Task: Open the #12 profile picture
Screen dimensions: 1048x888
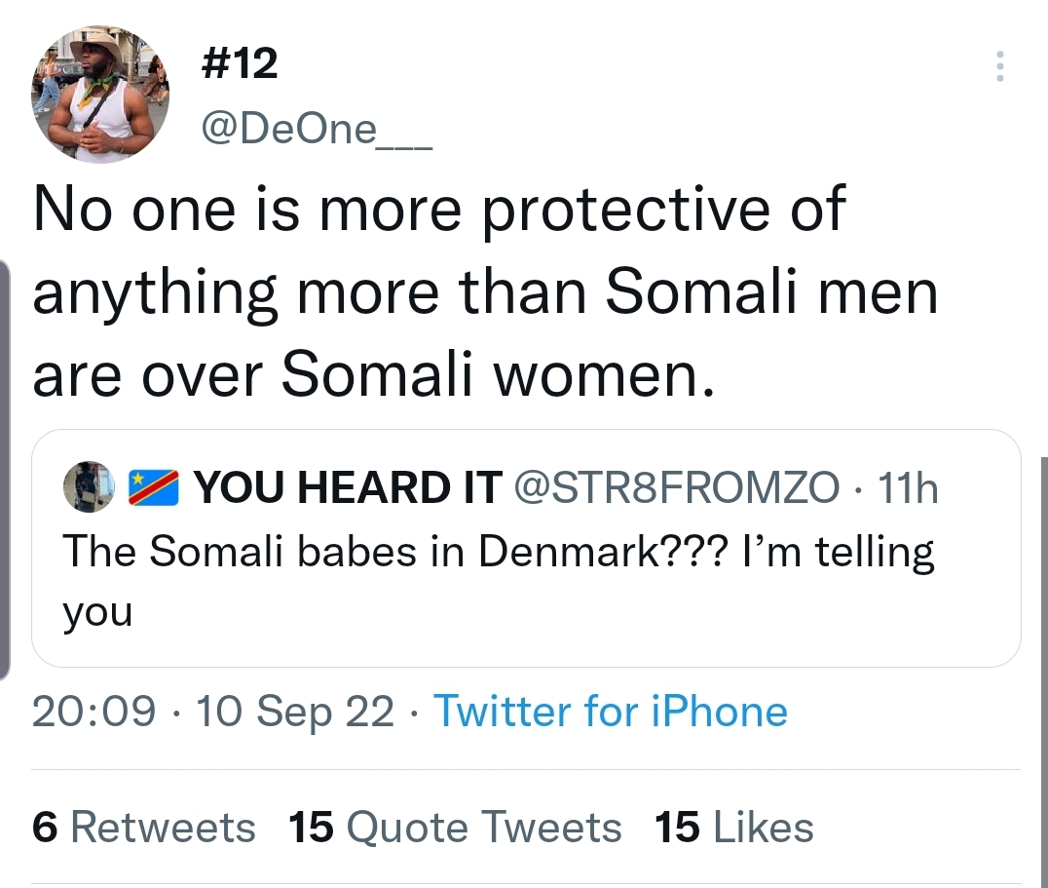Action: (x=101, y=95)
